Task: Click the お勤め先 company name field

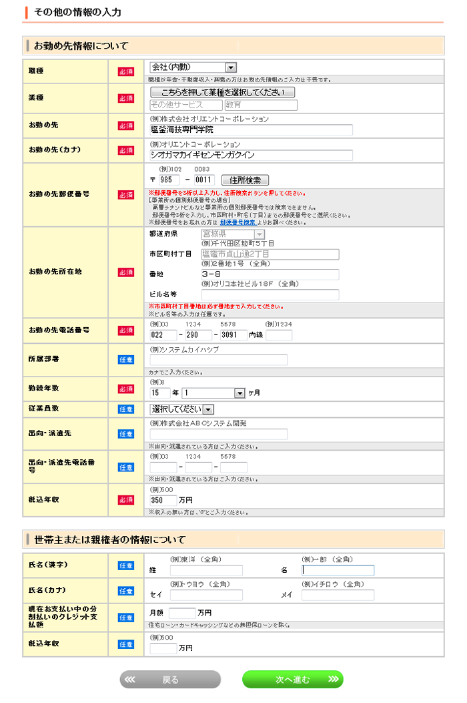Action: pyautogui.click(x=251, y=130)
